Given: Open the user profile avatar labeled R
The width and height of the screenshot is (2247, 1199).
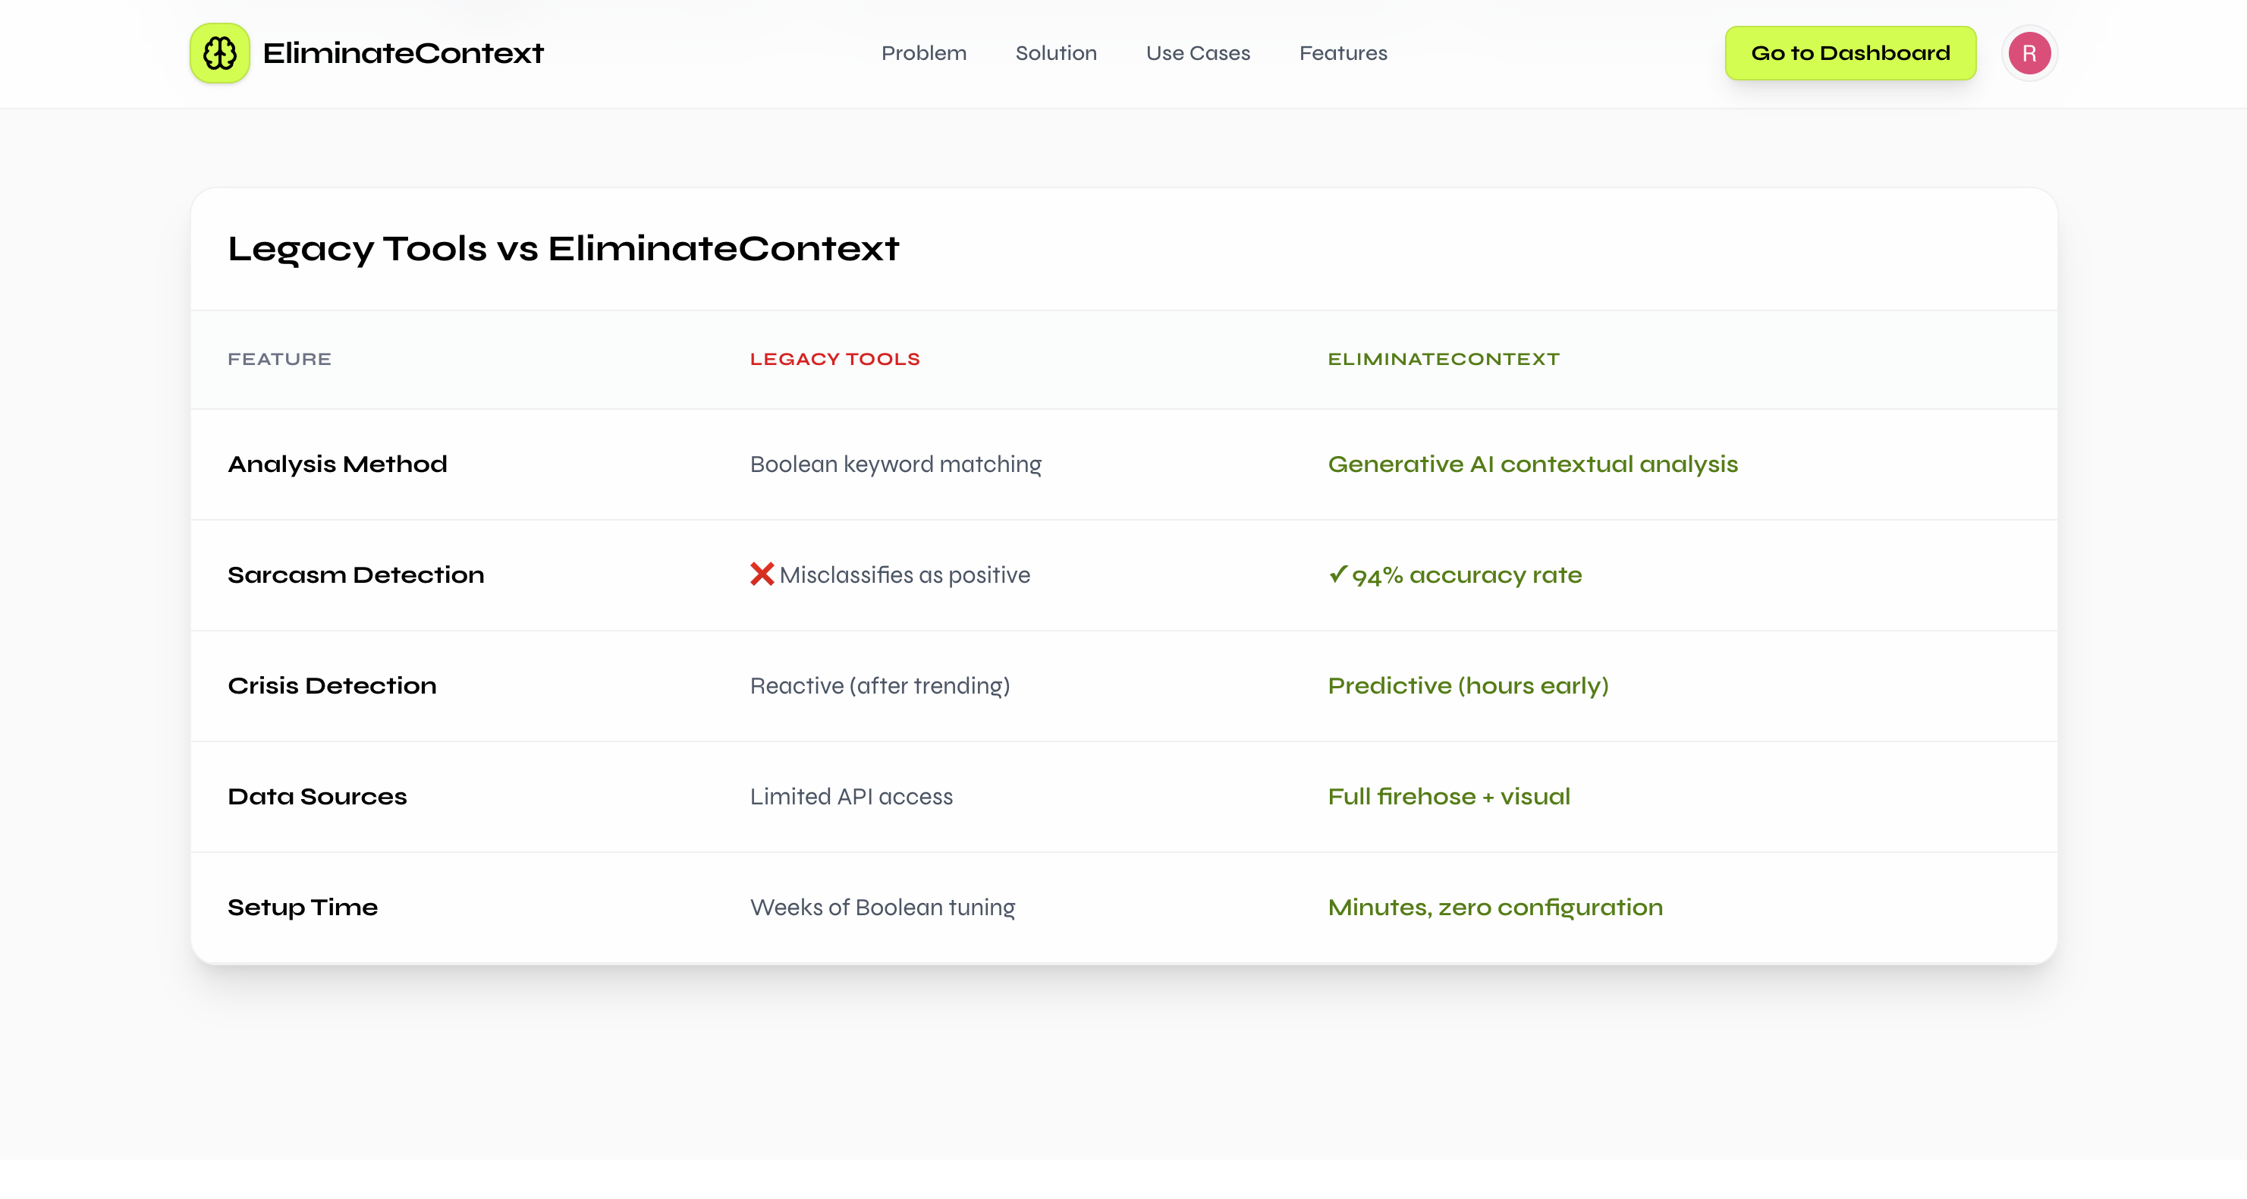Looking at the screenshot, I should [2029, 52].
